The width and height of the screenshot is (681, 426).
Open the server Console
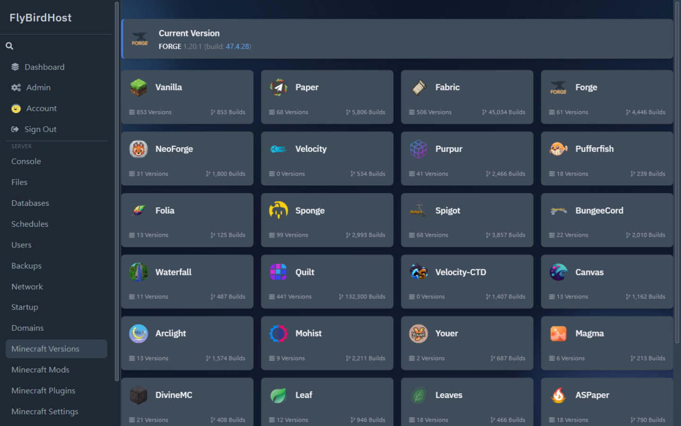point(56,161)
